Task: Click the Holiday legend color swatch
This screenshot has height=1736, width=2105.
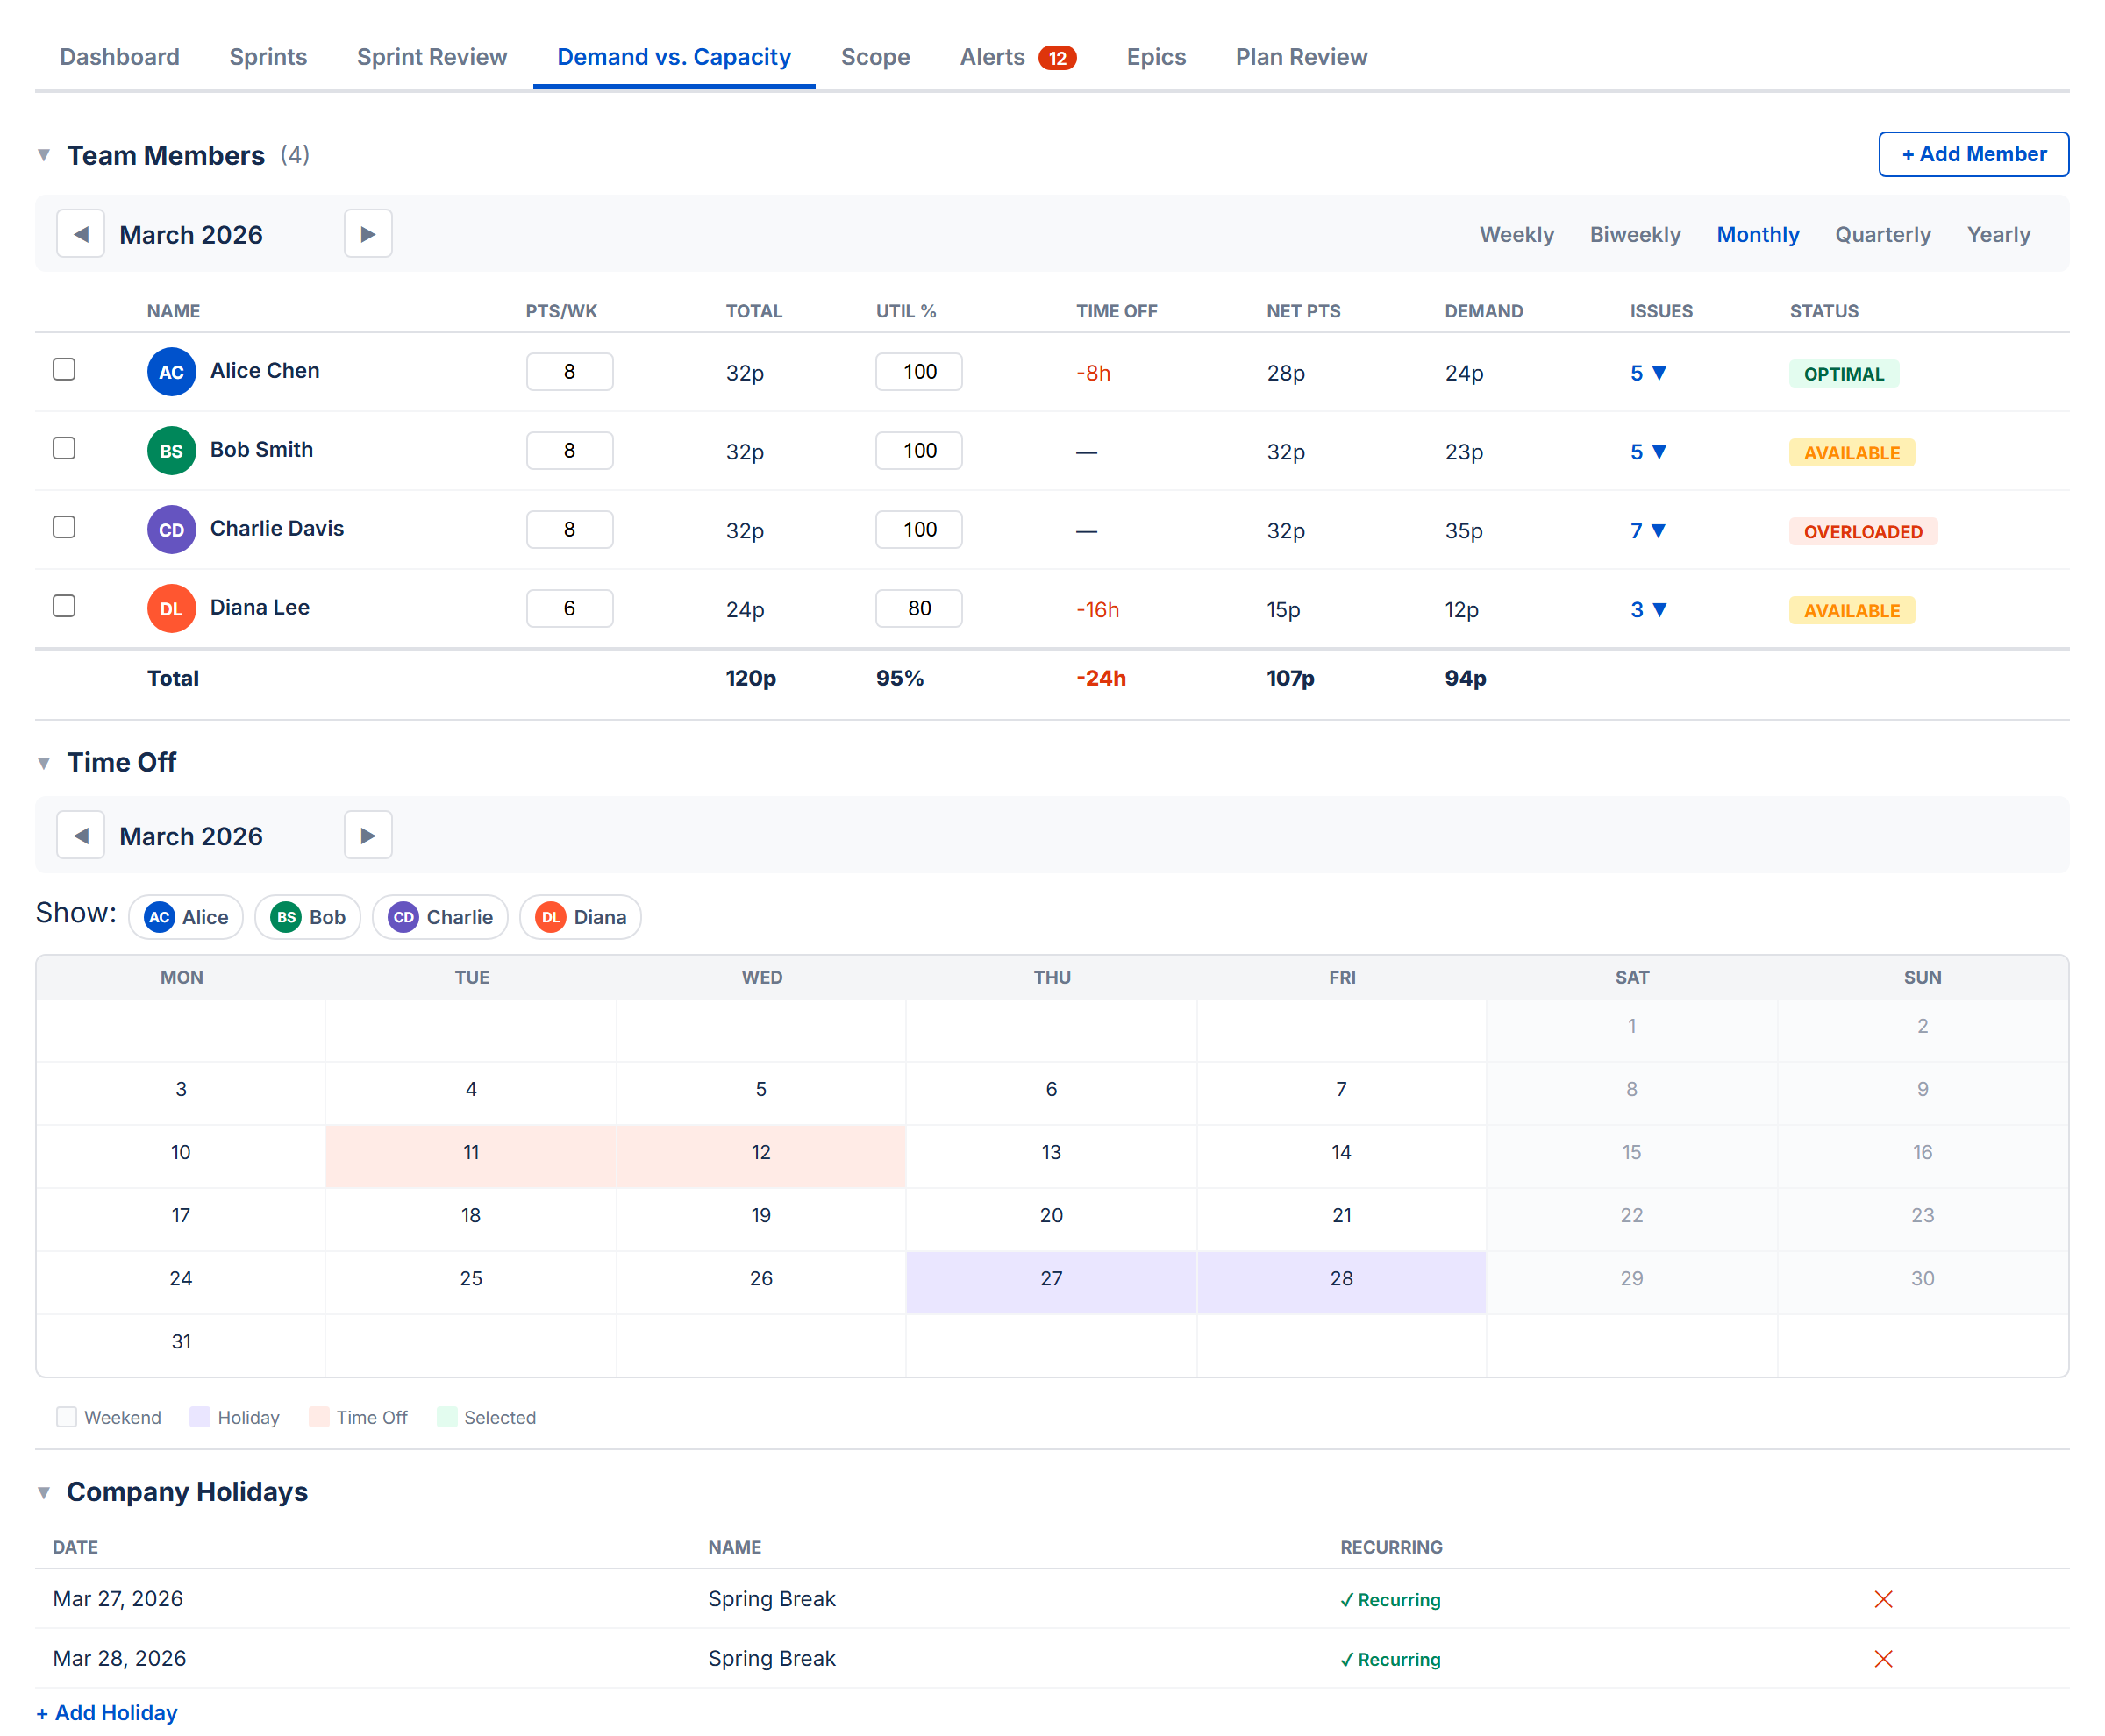Action: pos(199,1417)
